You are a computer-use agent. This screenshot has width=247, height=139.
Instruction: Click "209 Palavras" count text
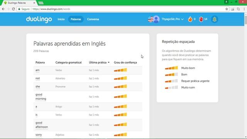[x=41, y=51]
